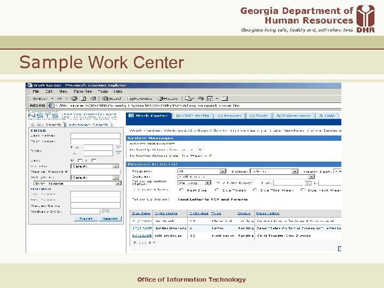
Task: Open due date link for Jennifer Mendeza
Action: point(142,228)
